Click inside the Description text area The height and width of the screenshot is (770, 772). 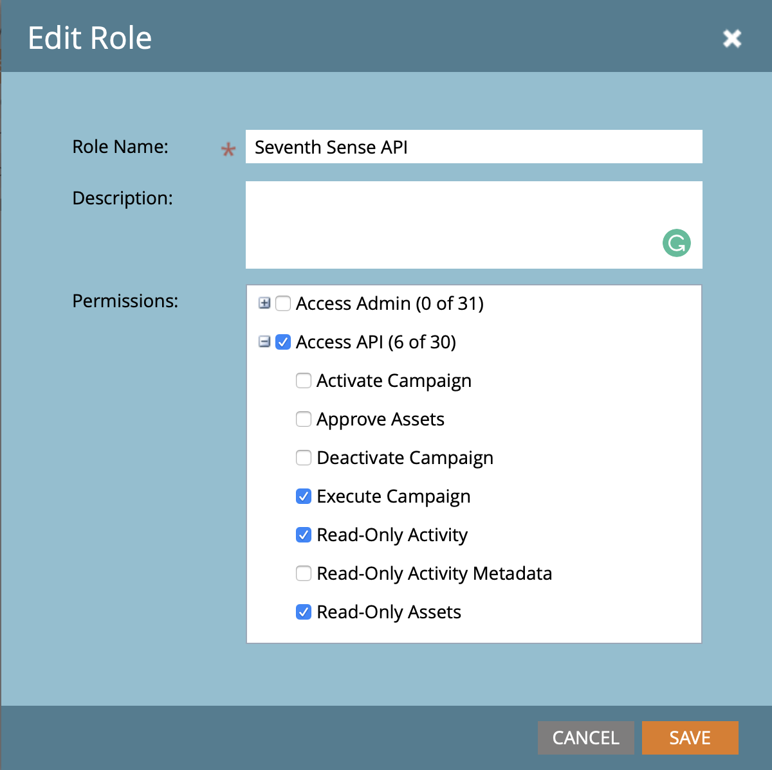pyautogui.click(x=474, y=225)
